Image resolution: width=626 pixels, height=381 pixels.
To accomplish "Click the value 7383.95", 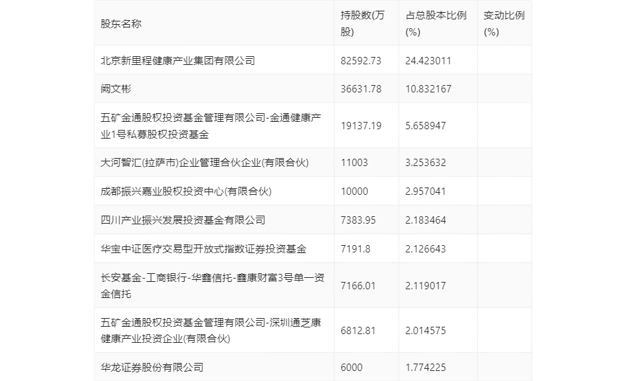I will pos(358,220).
